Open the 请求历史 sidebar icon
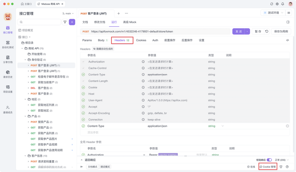This screenshot has height=172, width=296. (8, 74)
